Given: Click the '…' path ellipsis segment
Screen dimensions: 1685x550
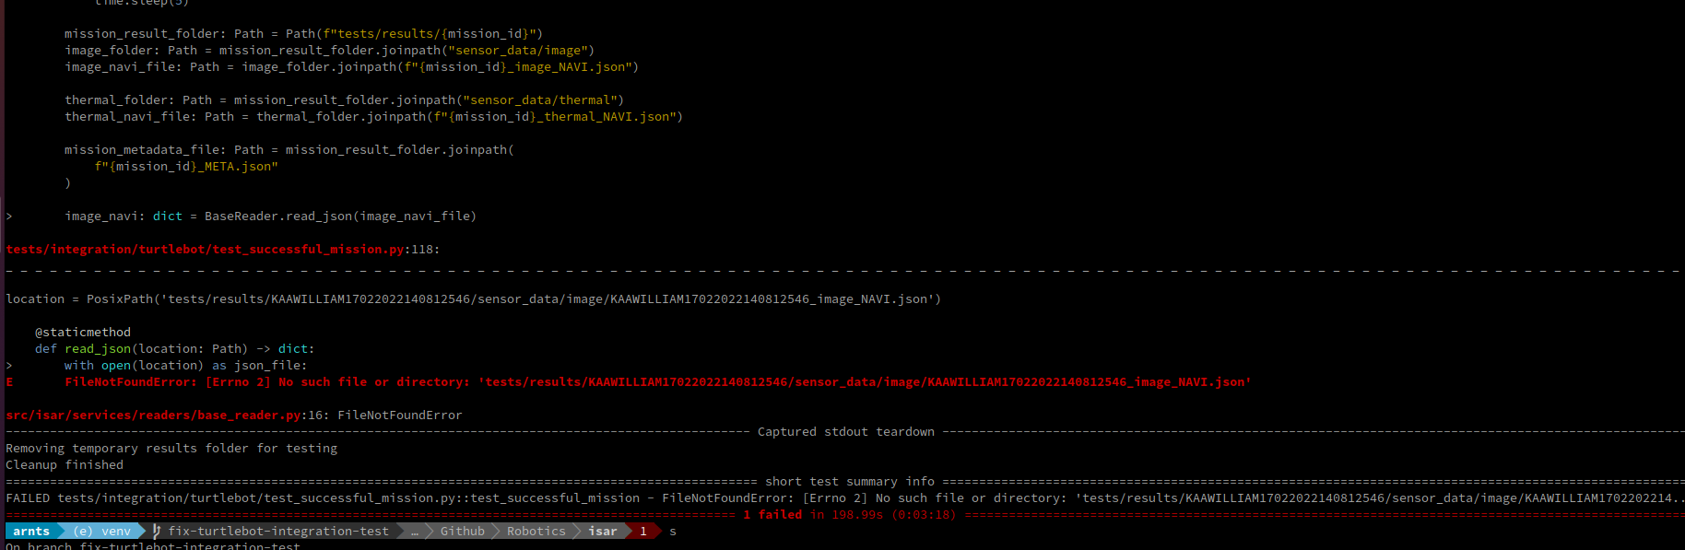Looking at the screenshot, I should (415, 532).
